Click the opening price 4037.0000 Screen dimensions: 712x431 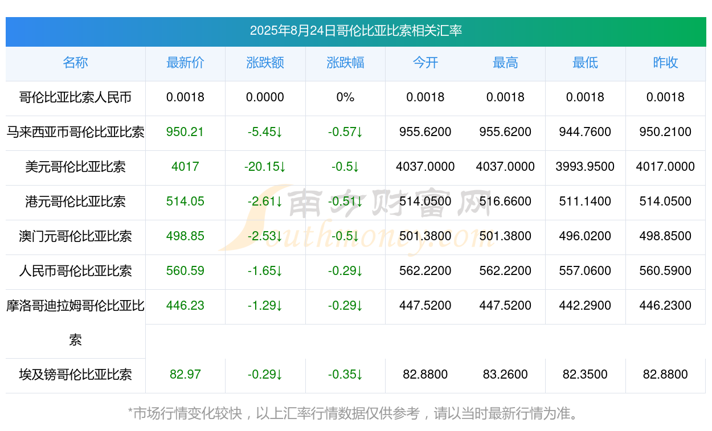click(425, 167)
